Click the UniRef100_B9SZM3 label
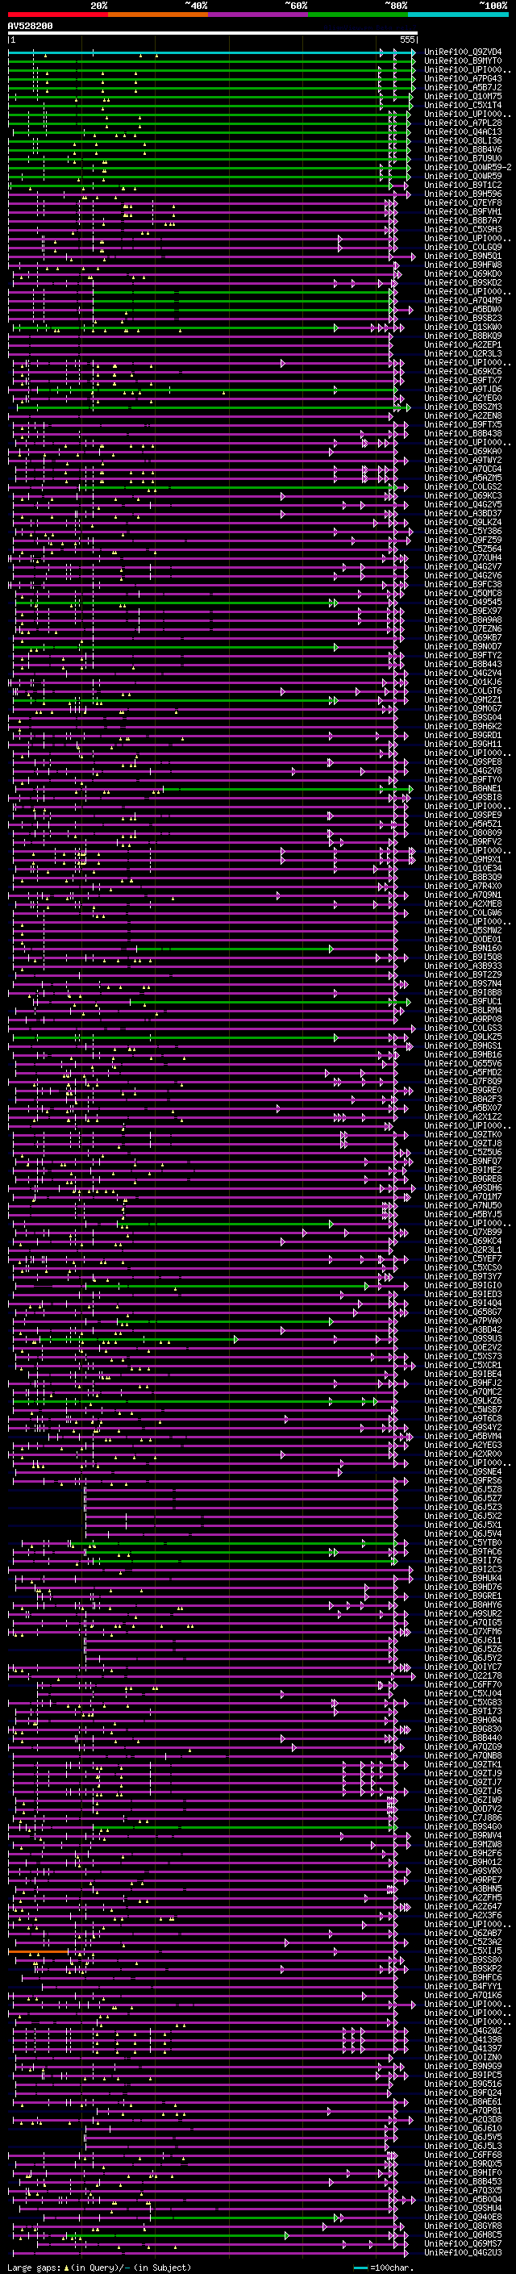 (463, 407)
